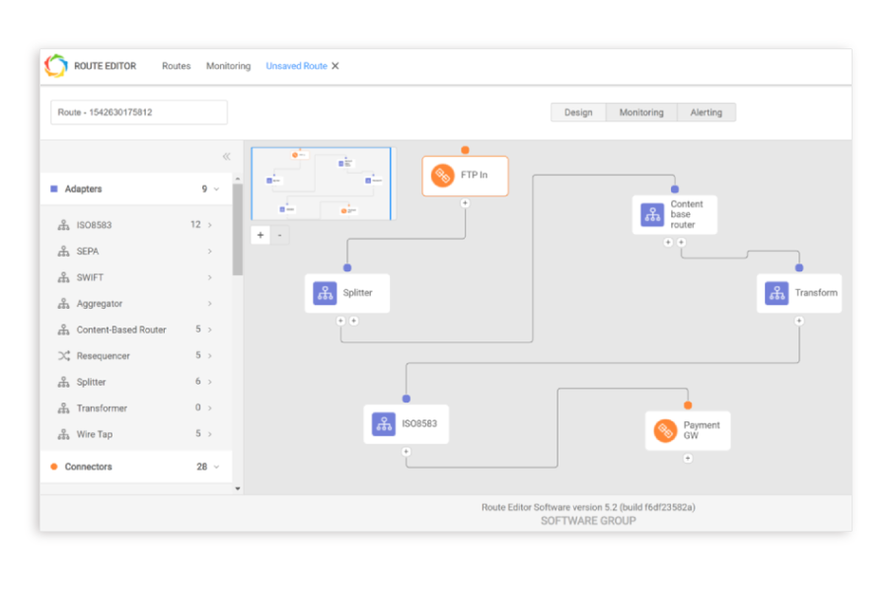Expand the SWIFT adapter row arrow
The width and height of the screenshot is (893, 592).
(x=209, y=277)
